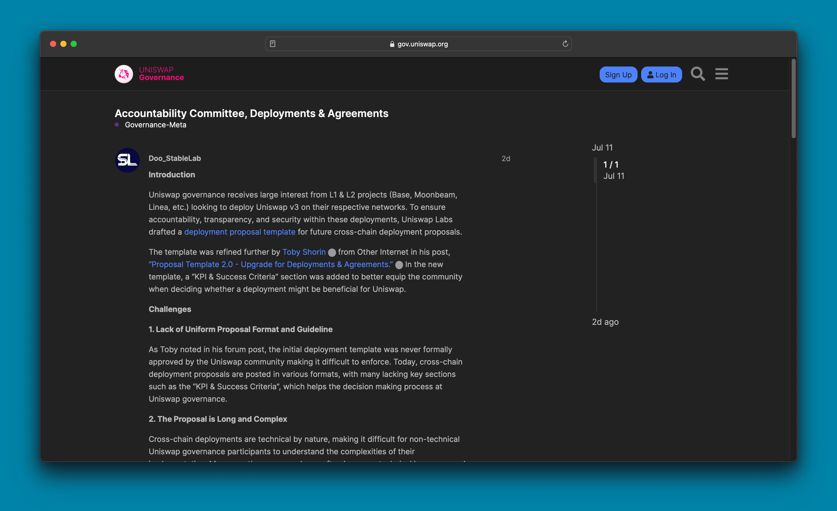Open the deployment proposal template link
Viewport: 837px width, 511px height.
(x=239, y=232)
